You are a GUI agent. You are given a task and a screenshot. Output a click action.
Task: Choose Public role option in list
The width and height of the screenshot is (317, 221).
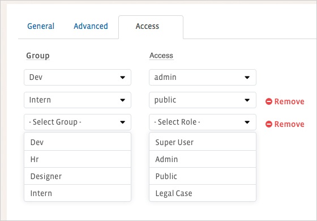203,176
